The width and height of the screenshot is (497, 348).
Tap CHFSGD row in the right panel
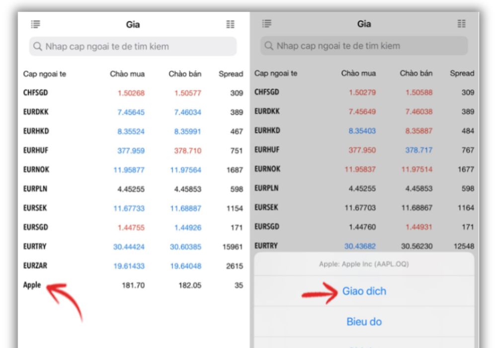click(364, 92)
